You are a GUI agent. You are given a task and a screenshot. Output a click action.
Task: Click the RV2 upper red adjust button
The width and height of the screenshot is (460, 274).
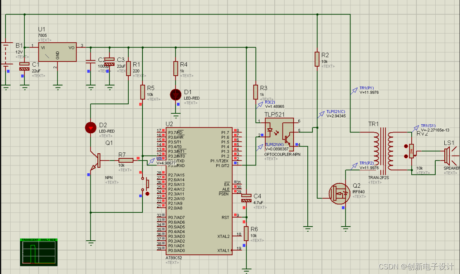(406, 146)
